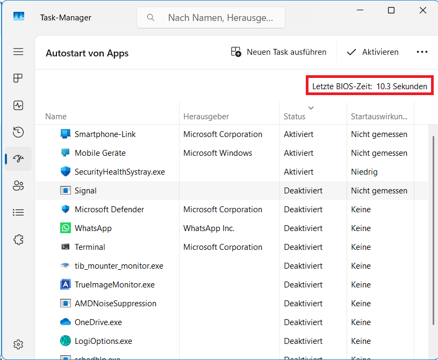Go to the Processes page icon
438x360 pixels.
(x=18, y=78)
